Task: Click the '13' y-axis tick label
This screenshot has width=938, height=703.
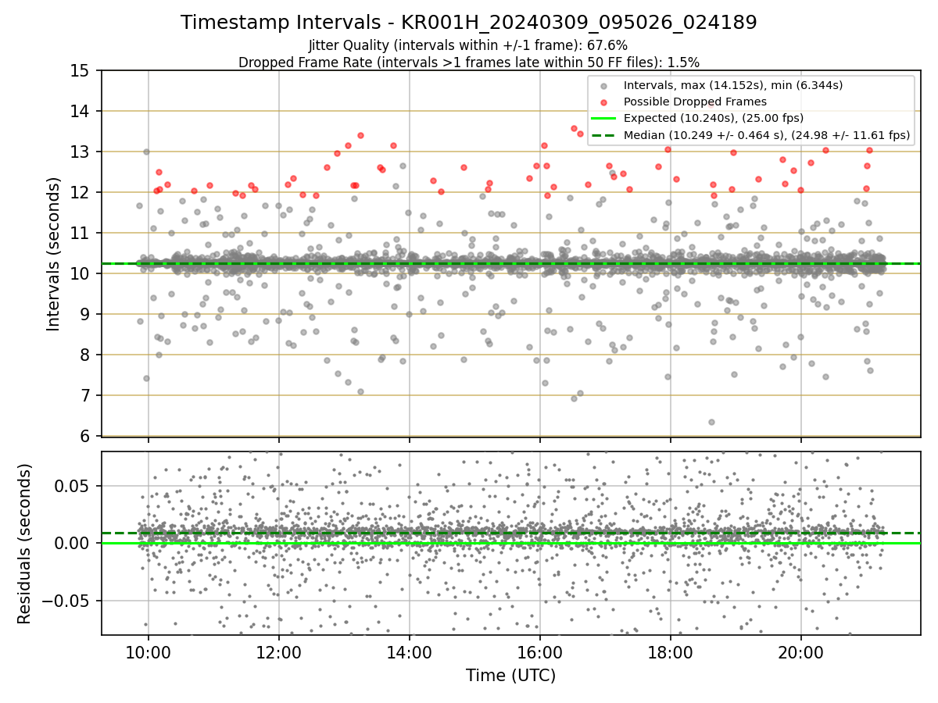Action: [81, 152]
